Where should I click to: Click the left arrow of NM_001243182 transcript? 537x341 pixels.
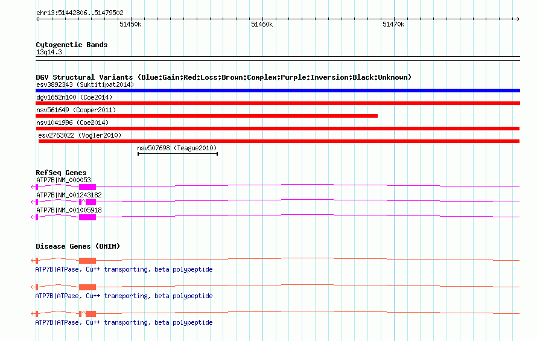tap(33, 202)
